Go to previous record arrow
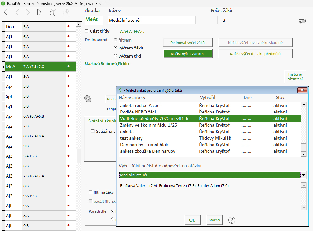Image resolution: width=313 pixels, height=231 pixels. [17, 12]
